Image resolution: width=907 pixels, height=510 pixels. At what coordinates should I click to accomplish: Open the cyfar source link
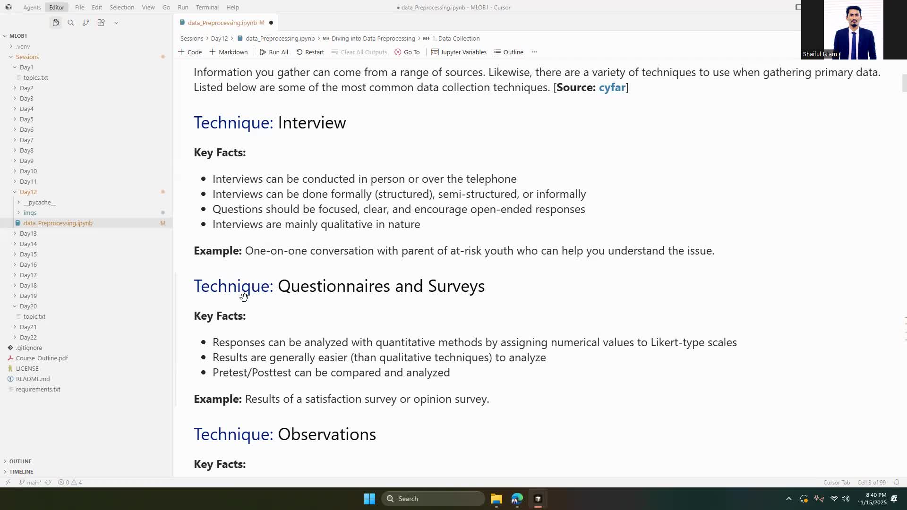612,87
